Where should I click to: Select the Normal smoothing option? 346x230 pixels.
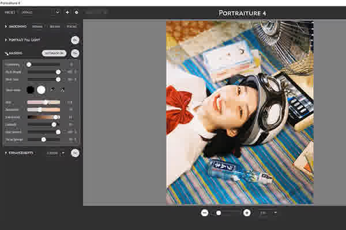37,26
